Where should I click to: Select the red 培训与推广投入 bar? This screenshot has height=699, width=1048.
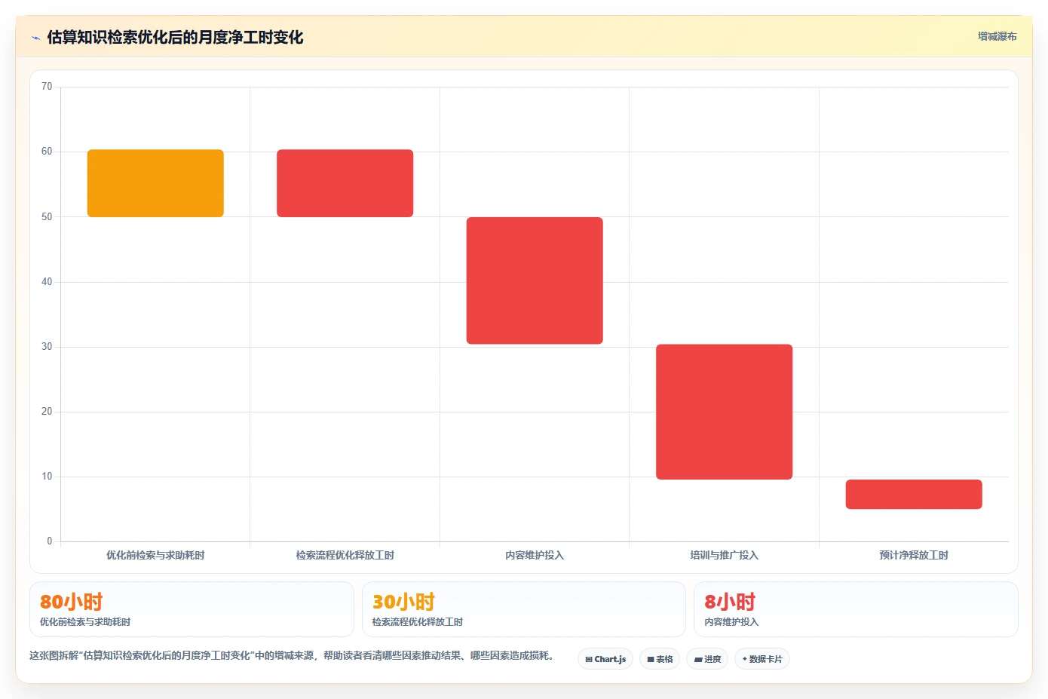pos(724,412)
